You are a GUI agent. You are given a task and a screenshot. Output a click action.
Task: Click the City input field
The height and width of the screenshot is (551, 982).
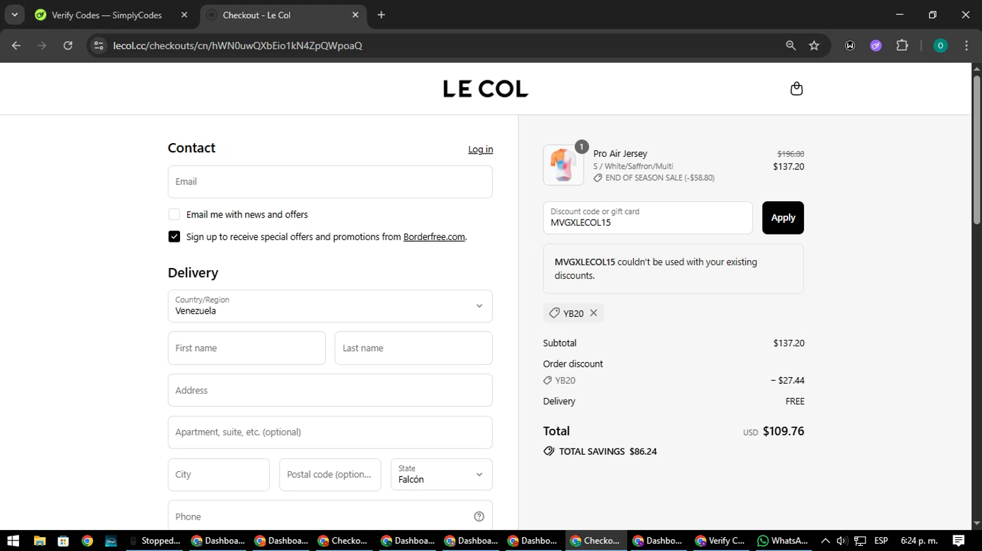tap(219, 475)
